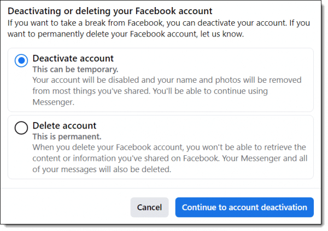Click the deactivation description about disabled account
The image size is (328, 231).
[x=167, y=91]
